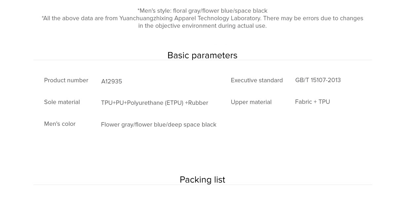Click the "Executive standard" label
Screen dimensions: 405x198
point(257,80)
